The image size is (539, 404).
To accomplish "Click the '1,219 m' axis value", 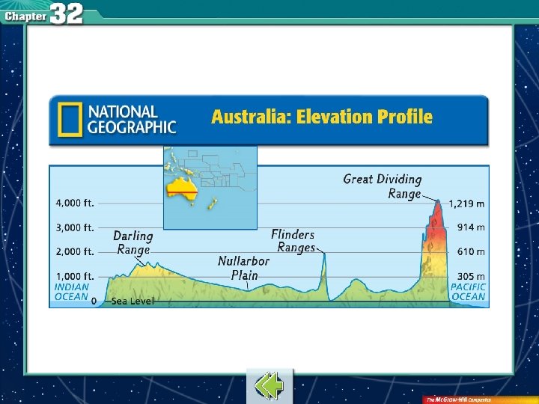I will pyautogui.click(x=466, y=203).
